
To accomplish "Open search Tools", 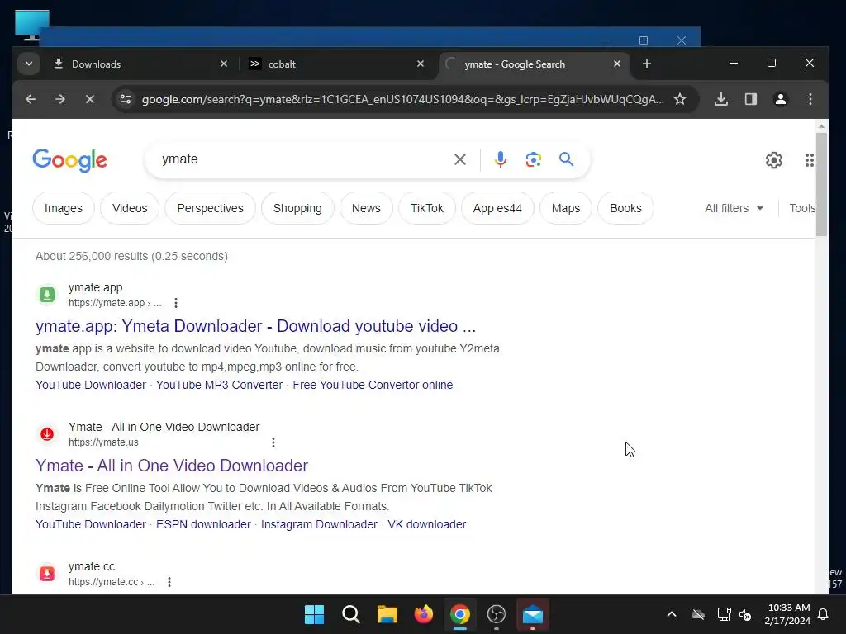I will pos(802,208).
